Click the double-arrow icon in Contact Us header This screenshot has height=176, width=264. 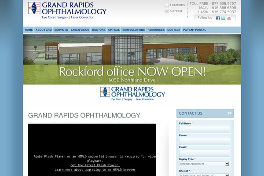230,114
